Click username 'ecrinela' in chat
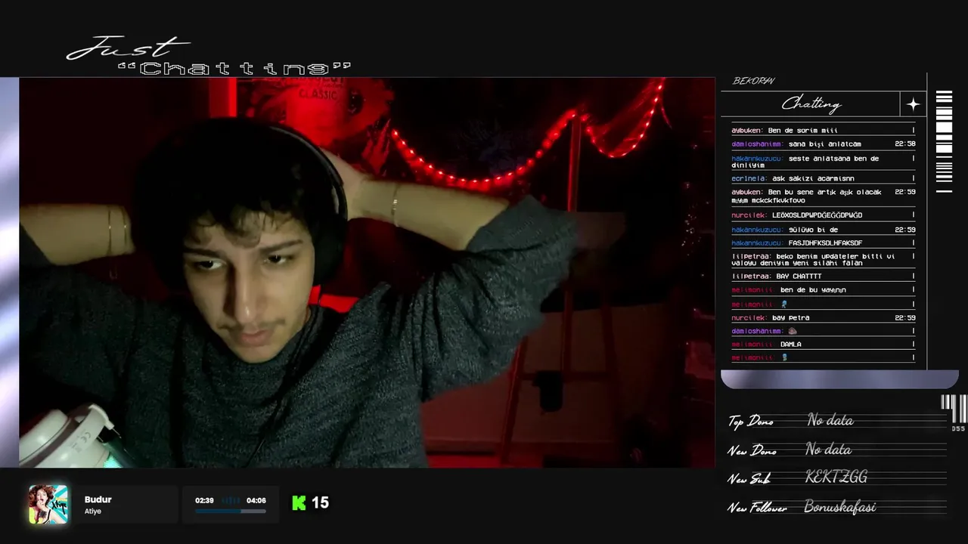This screenshot has width=968, height=544. click(x=749, y=178)
